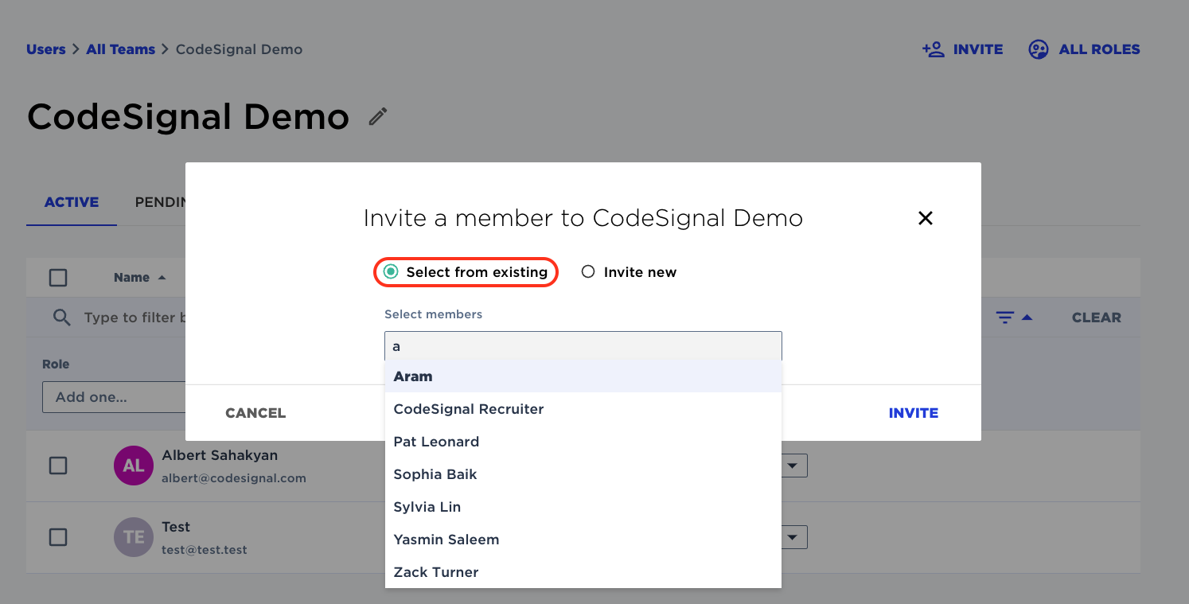This screenshot has width=1189, height=604.
Task: Click albert@codesignal.com email text
Action: point(234,478)
